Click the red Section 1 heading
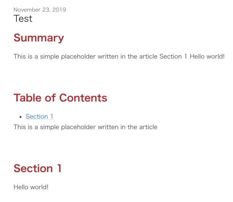This screenshot has width=233, height=202. [37, 168]
